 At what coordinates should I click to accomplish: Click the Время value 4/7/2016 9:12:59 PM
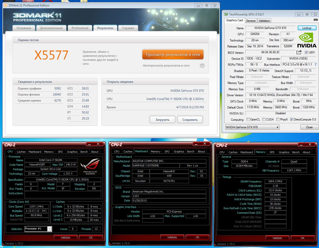(x=190, y=107)
